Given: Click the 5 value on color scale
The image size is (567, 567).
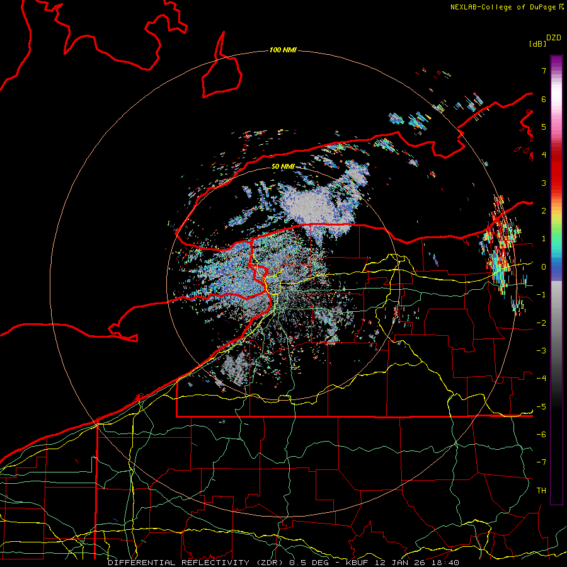Looking at the screenshot, I should pyautogui.click(x=544, y=127).
